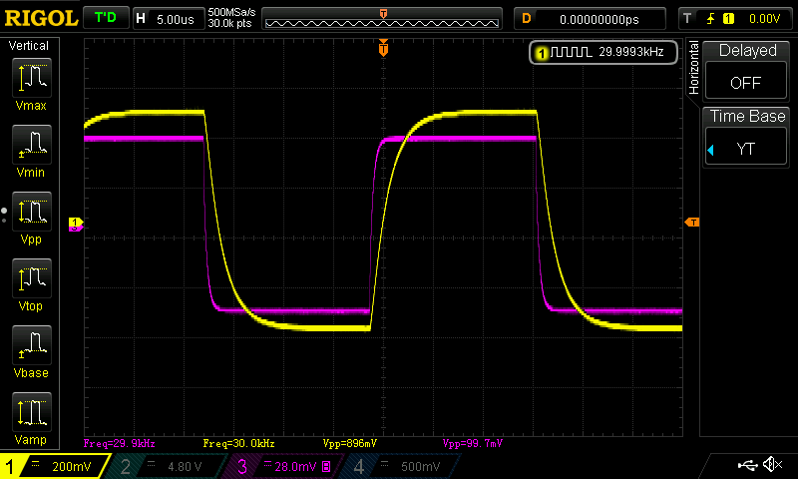Click the blue arrow beside YT

click(710, 150)
